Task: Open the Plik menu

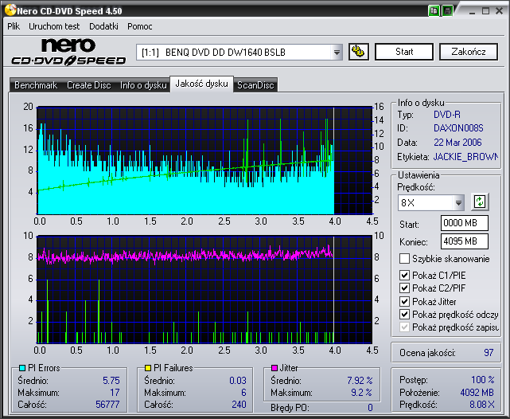Action: (14, 26)
